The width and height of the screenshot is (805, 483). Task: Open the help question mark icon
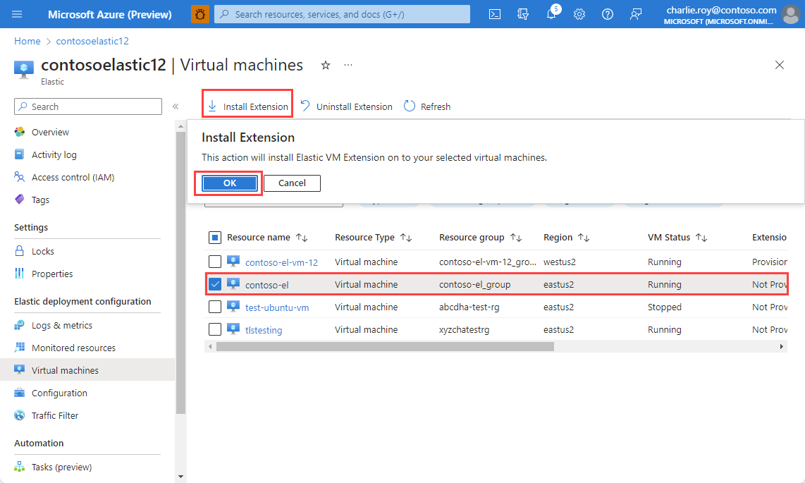pyautogui.click(x=608, y=14)
